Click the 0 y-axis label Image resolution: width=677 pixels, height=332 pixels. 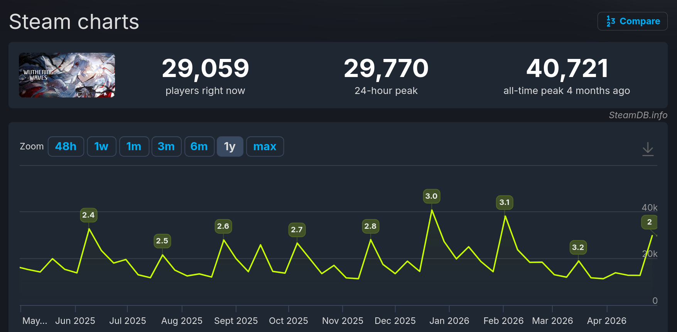pos(655,301)
